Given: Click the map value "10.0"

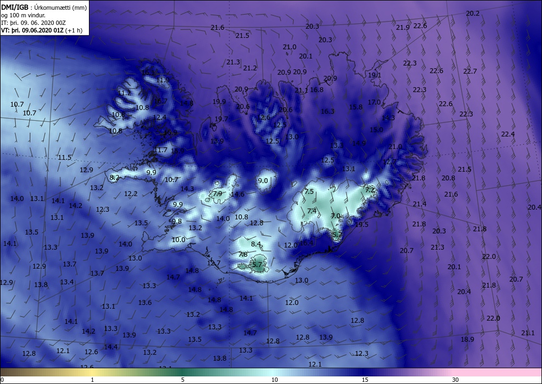Looking at the screenshot, I should click(x=179, y=239).
